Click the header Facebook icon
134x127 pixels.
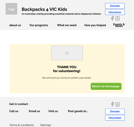coord(113,18)
